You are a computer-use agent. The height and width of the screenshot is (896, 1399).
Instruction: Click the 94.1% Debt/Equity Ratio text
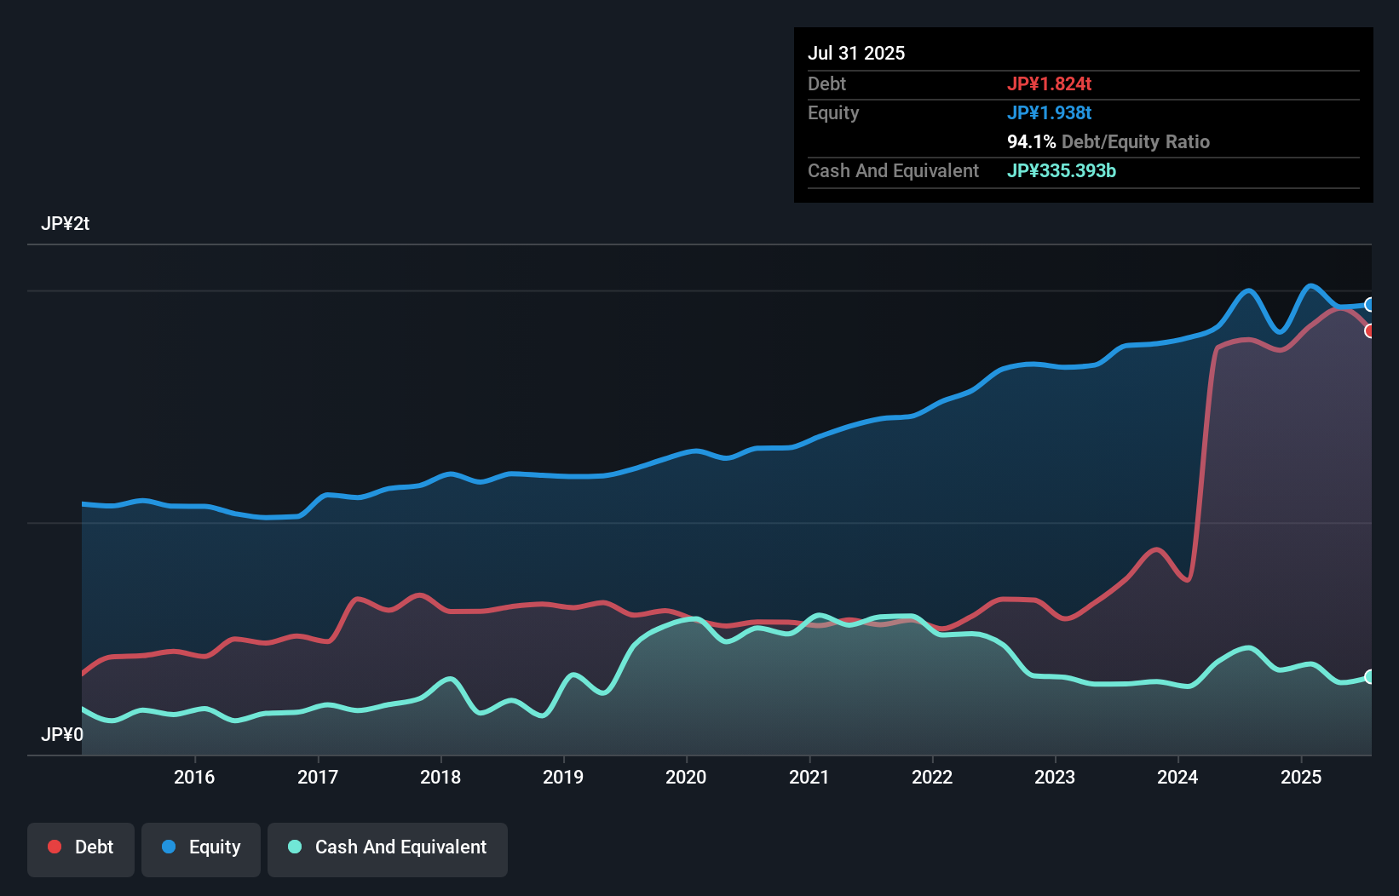pyautogui.click(x=1108, y=141)
